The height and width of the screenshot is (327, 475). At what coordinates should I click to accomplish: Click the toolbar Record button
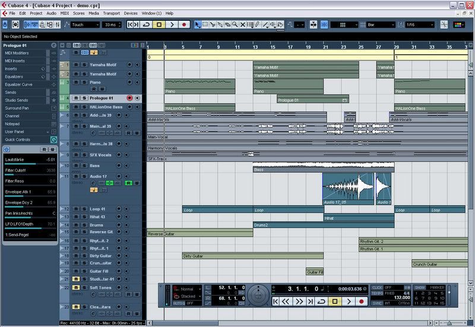(184, 24)
